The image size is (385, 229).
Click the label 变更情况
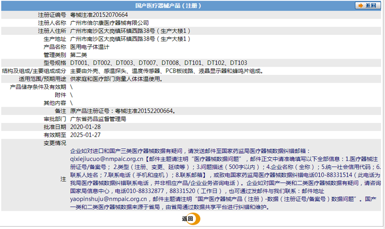coord(55,143)
